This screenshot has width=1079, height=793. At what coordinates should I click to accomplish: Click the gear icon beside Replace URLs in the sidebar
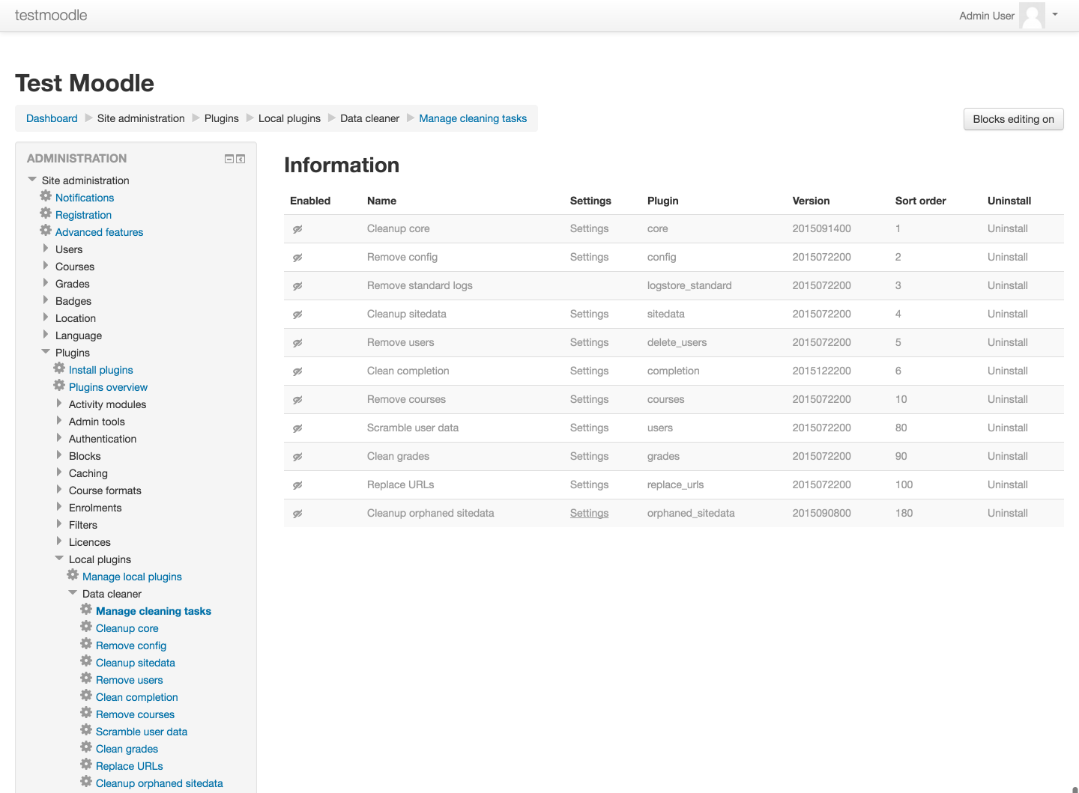[x=86, y=765]
